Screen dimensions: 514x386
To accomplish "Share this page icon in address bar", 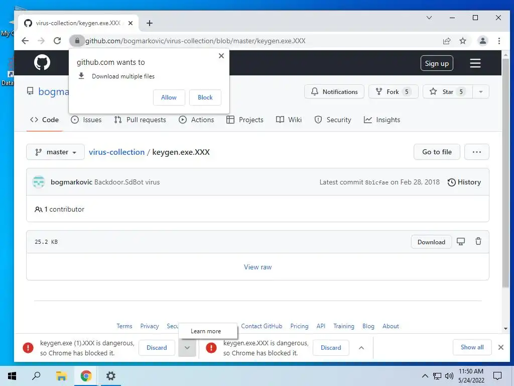I will tap(446, 41).
